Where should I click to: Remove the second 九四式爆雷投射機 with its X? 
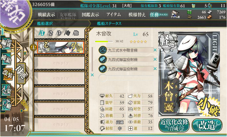[155, 69]
